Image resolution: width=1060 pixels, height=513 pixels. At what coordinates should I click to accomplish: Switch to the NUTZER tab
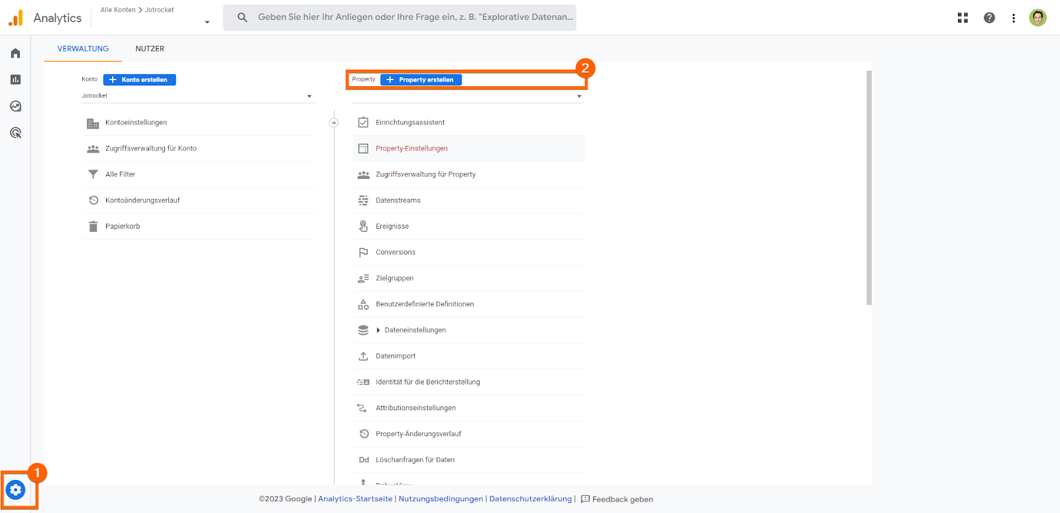click(150, 48)
